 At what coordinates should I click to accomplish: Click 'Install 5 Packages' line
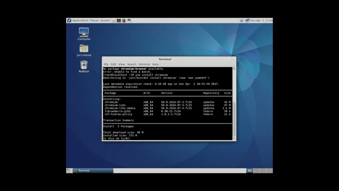(x=118, y=127)
